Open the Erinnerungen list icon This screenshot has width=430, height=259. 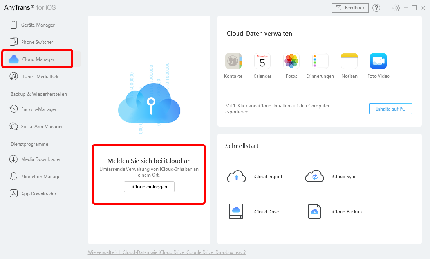(320, 61)
